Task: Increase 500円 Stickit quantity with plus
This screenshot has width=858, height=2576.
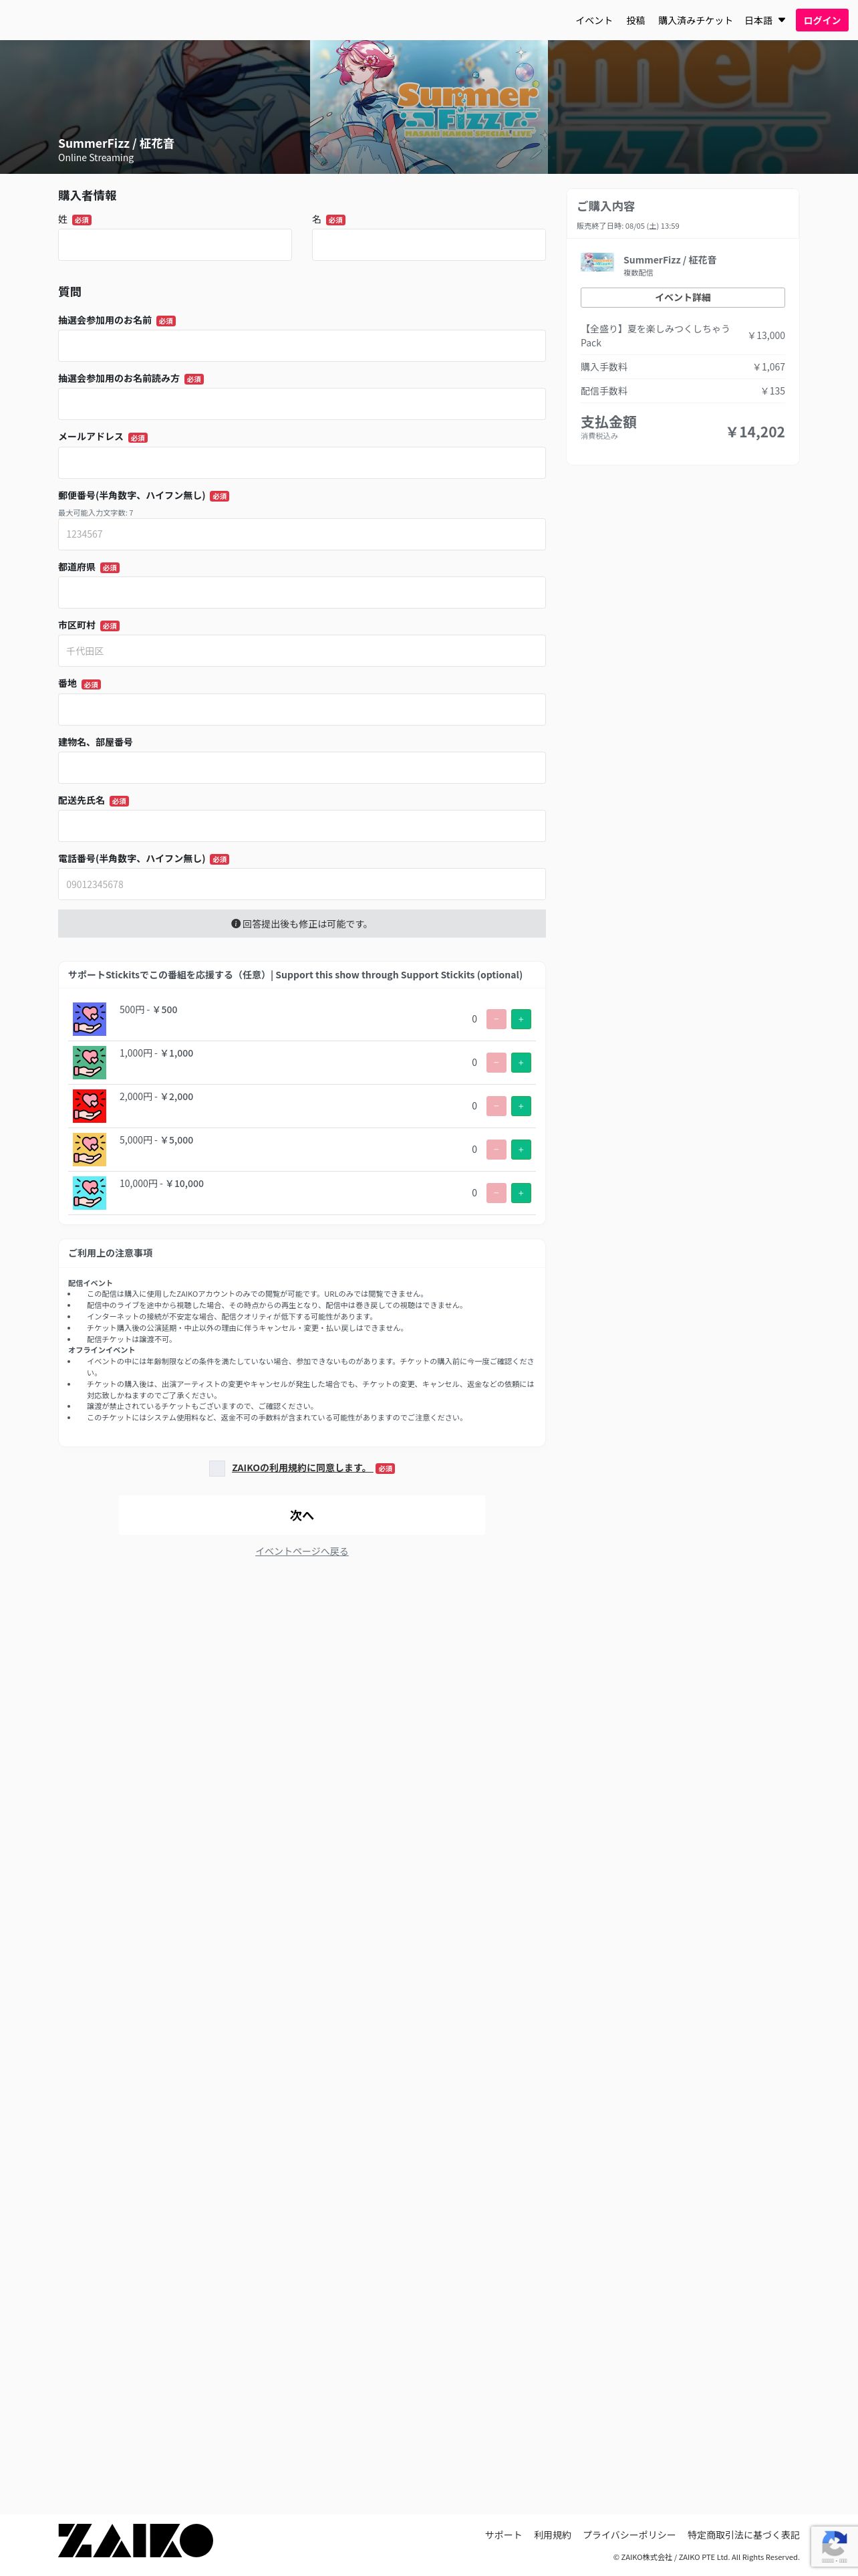Action: tap(521, 1019)
